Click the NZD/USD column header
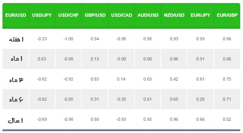 174,15
